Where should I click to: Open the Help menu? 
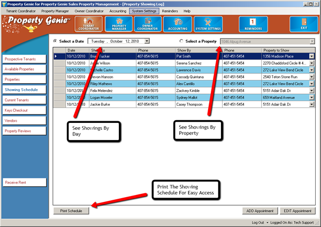(x=187, y=11)
